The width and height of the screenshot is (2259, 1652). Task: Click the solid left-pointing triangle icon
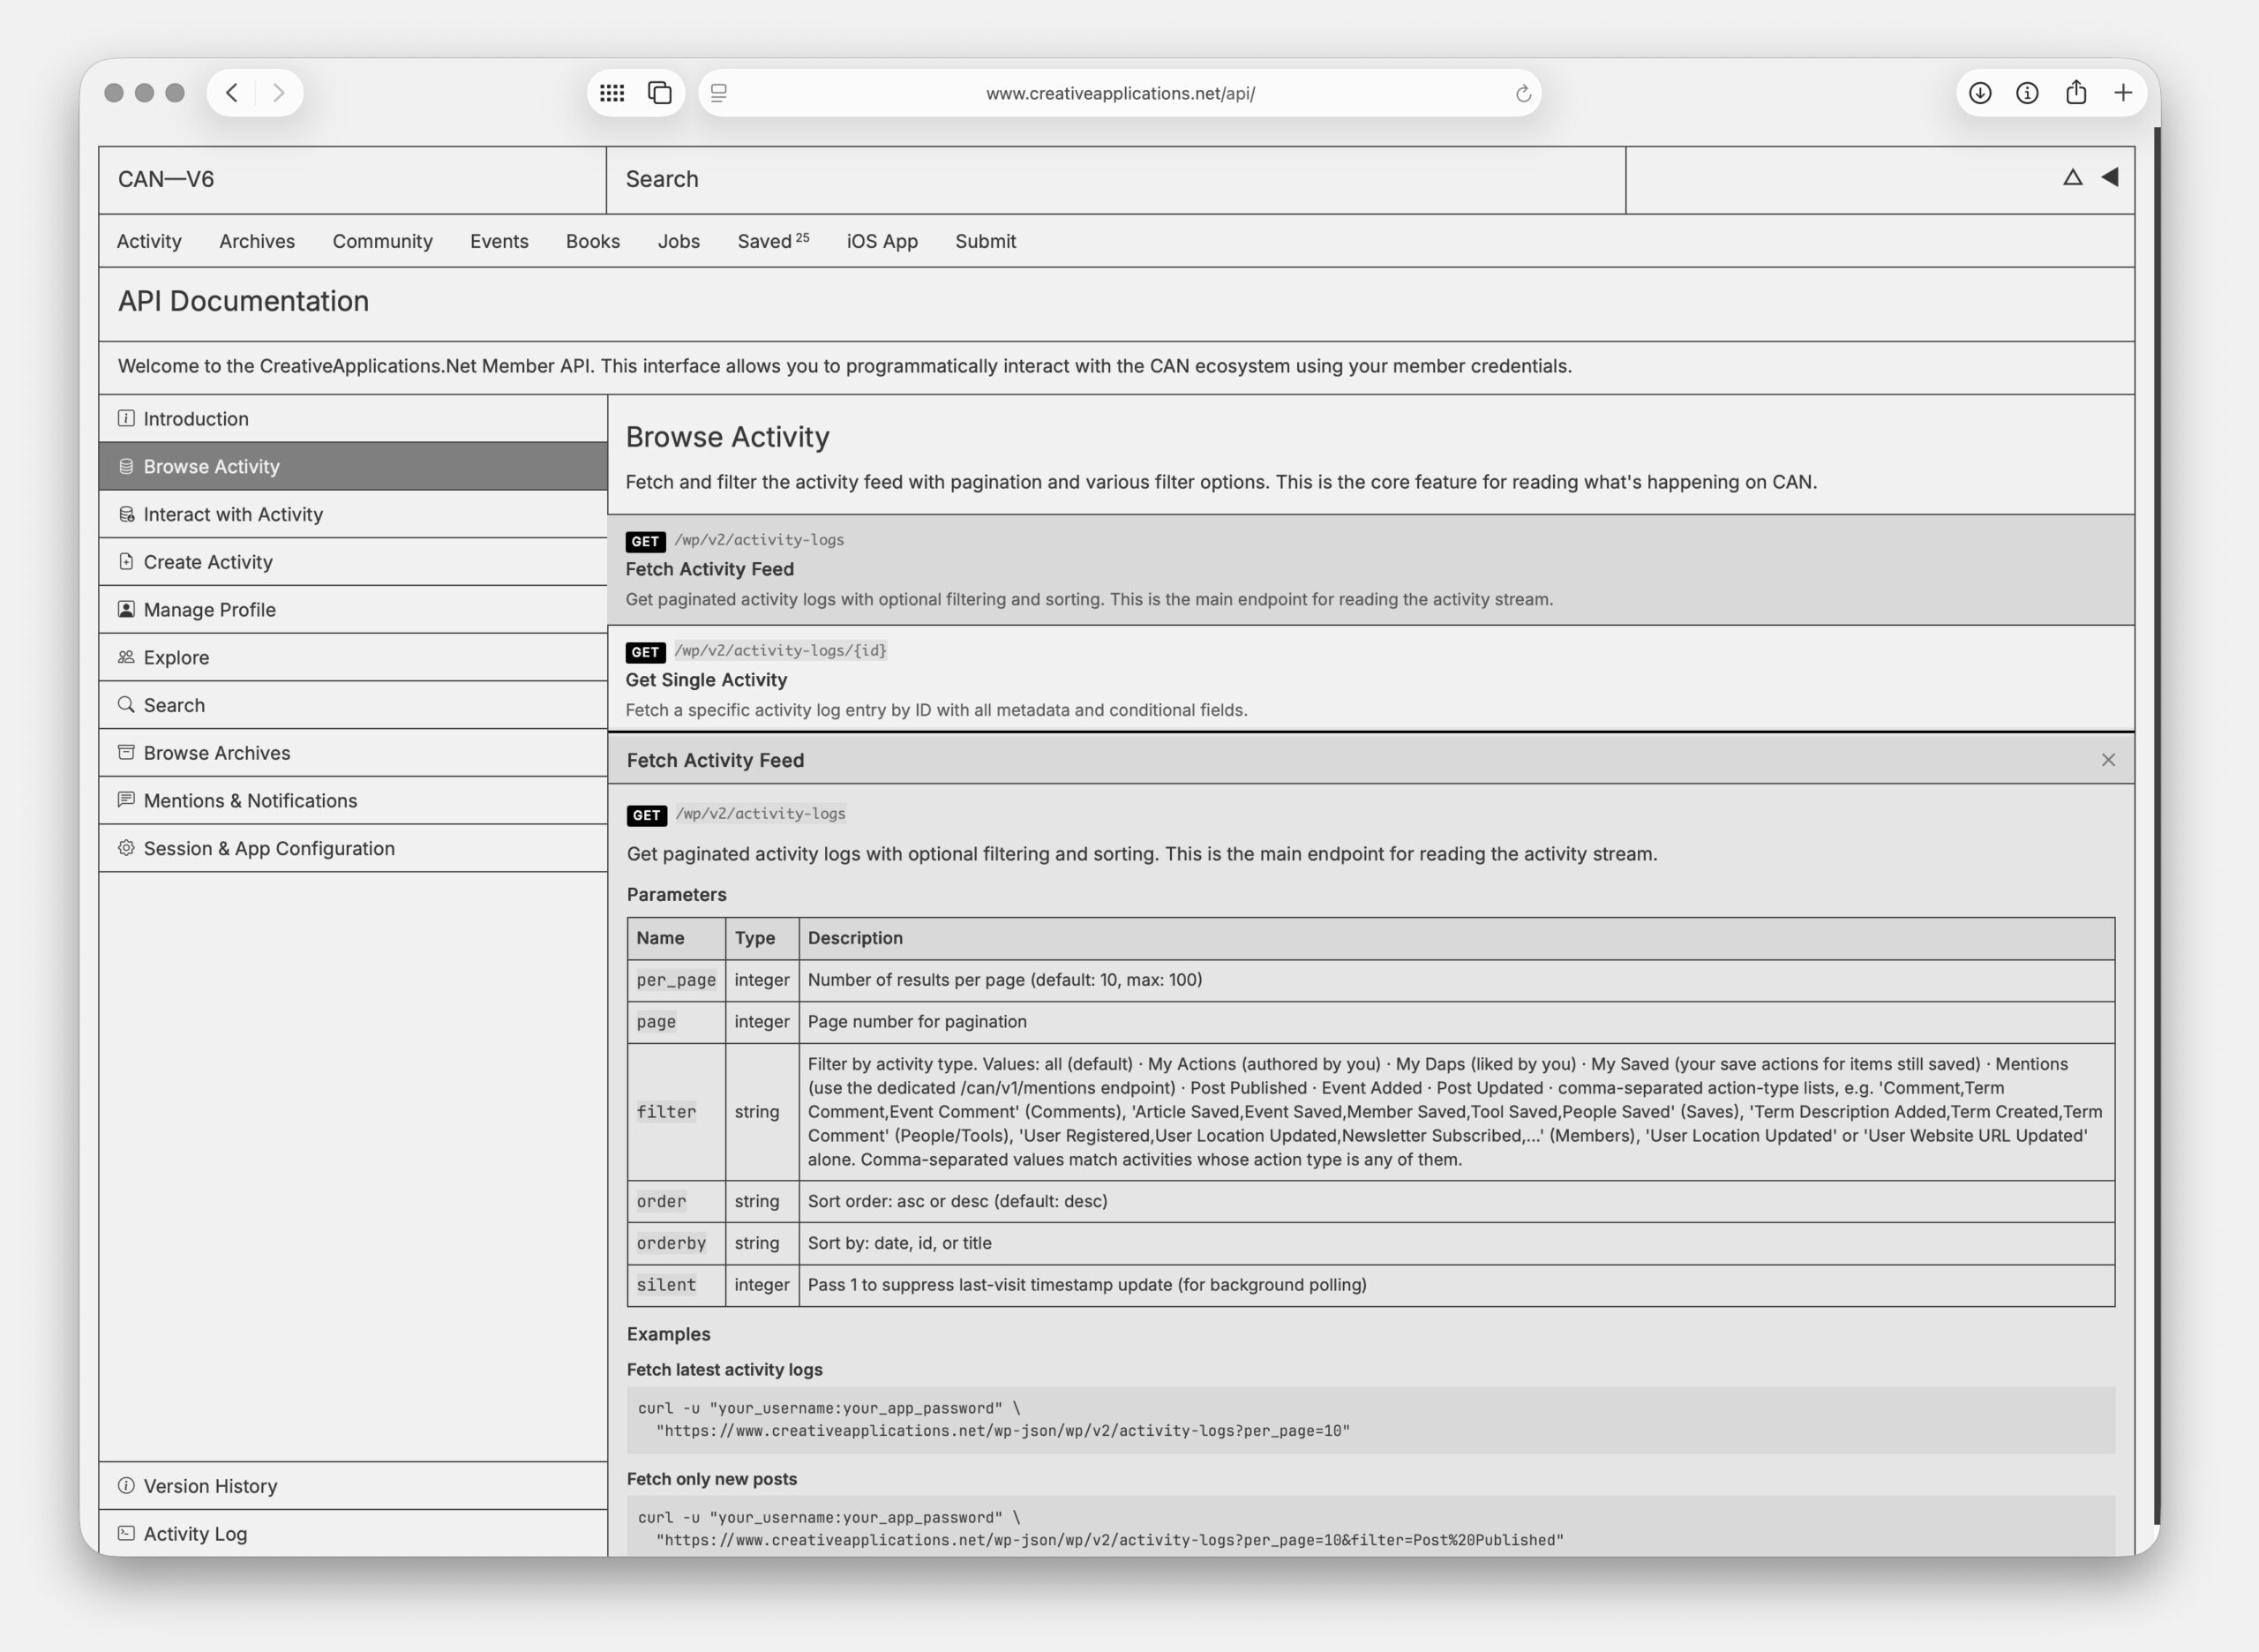coord(2110,177)
